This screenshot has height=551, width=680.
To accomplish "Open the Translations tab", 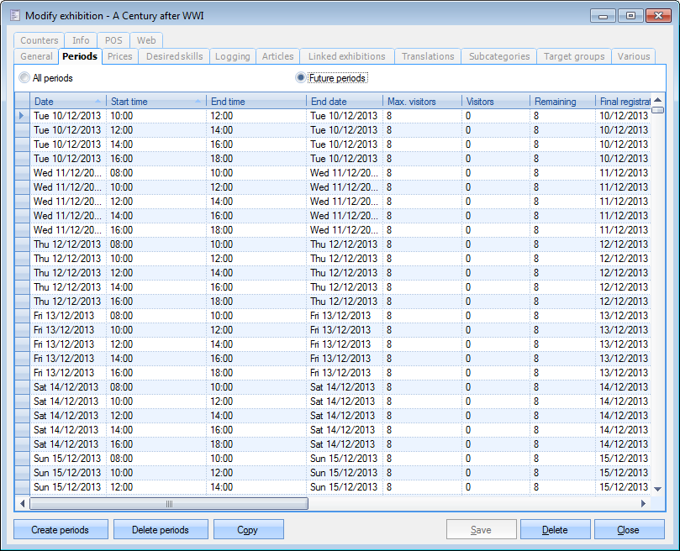I will [x=428, y=56].
